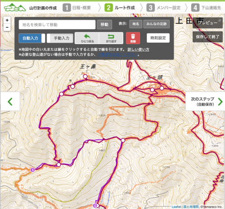This screenshot has height=209, width=225.
Task: Click the 折り返す turn-back icon
Action: (111, 38)
